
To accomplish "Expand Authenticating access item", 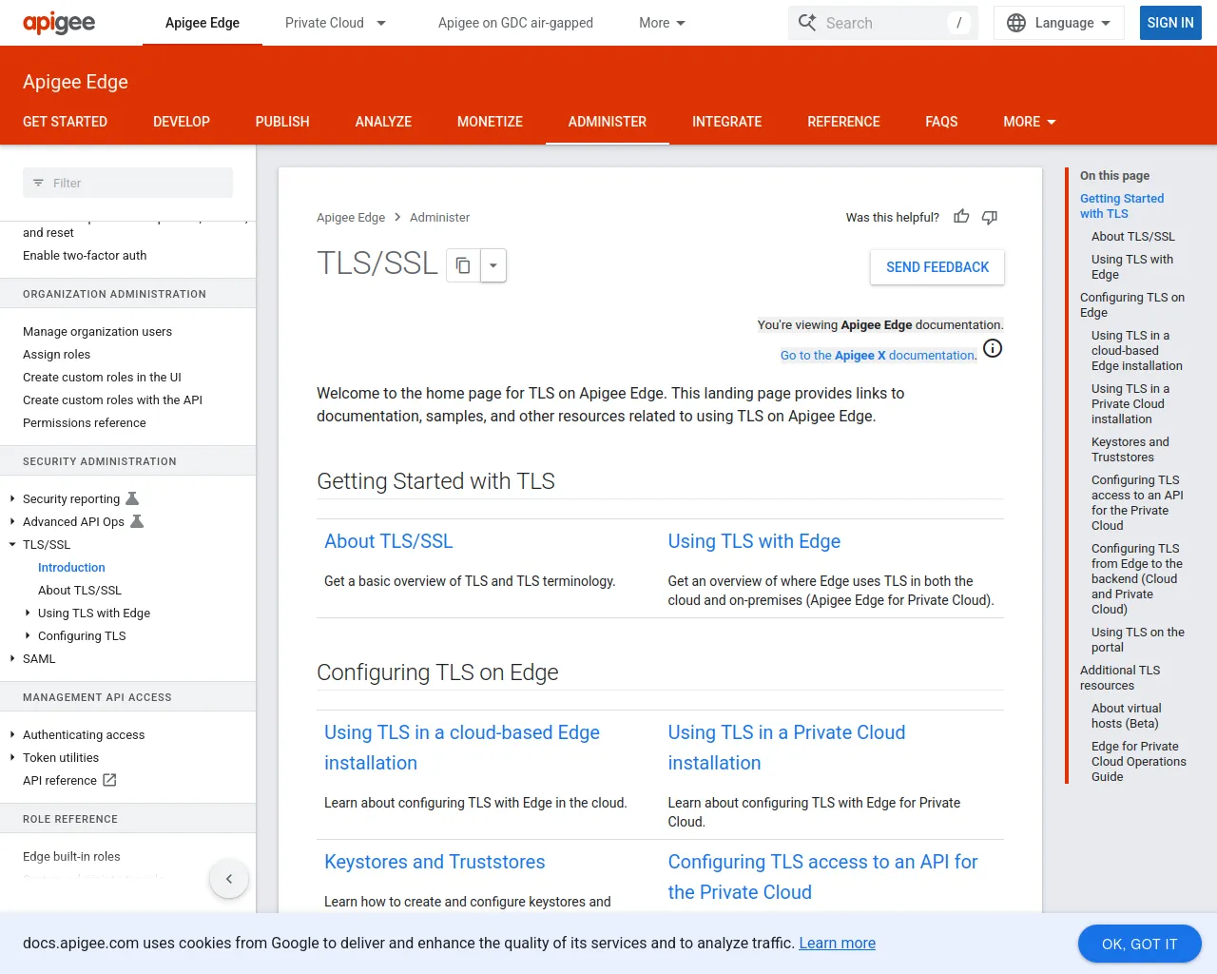I will [x=12, y=734].
